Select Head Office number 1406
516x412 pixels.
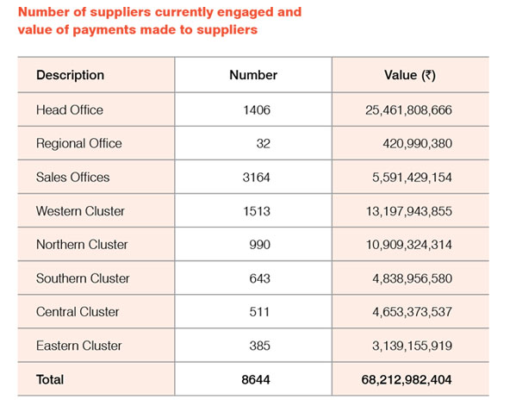[x=257, y=110]
